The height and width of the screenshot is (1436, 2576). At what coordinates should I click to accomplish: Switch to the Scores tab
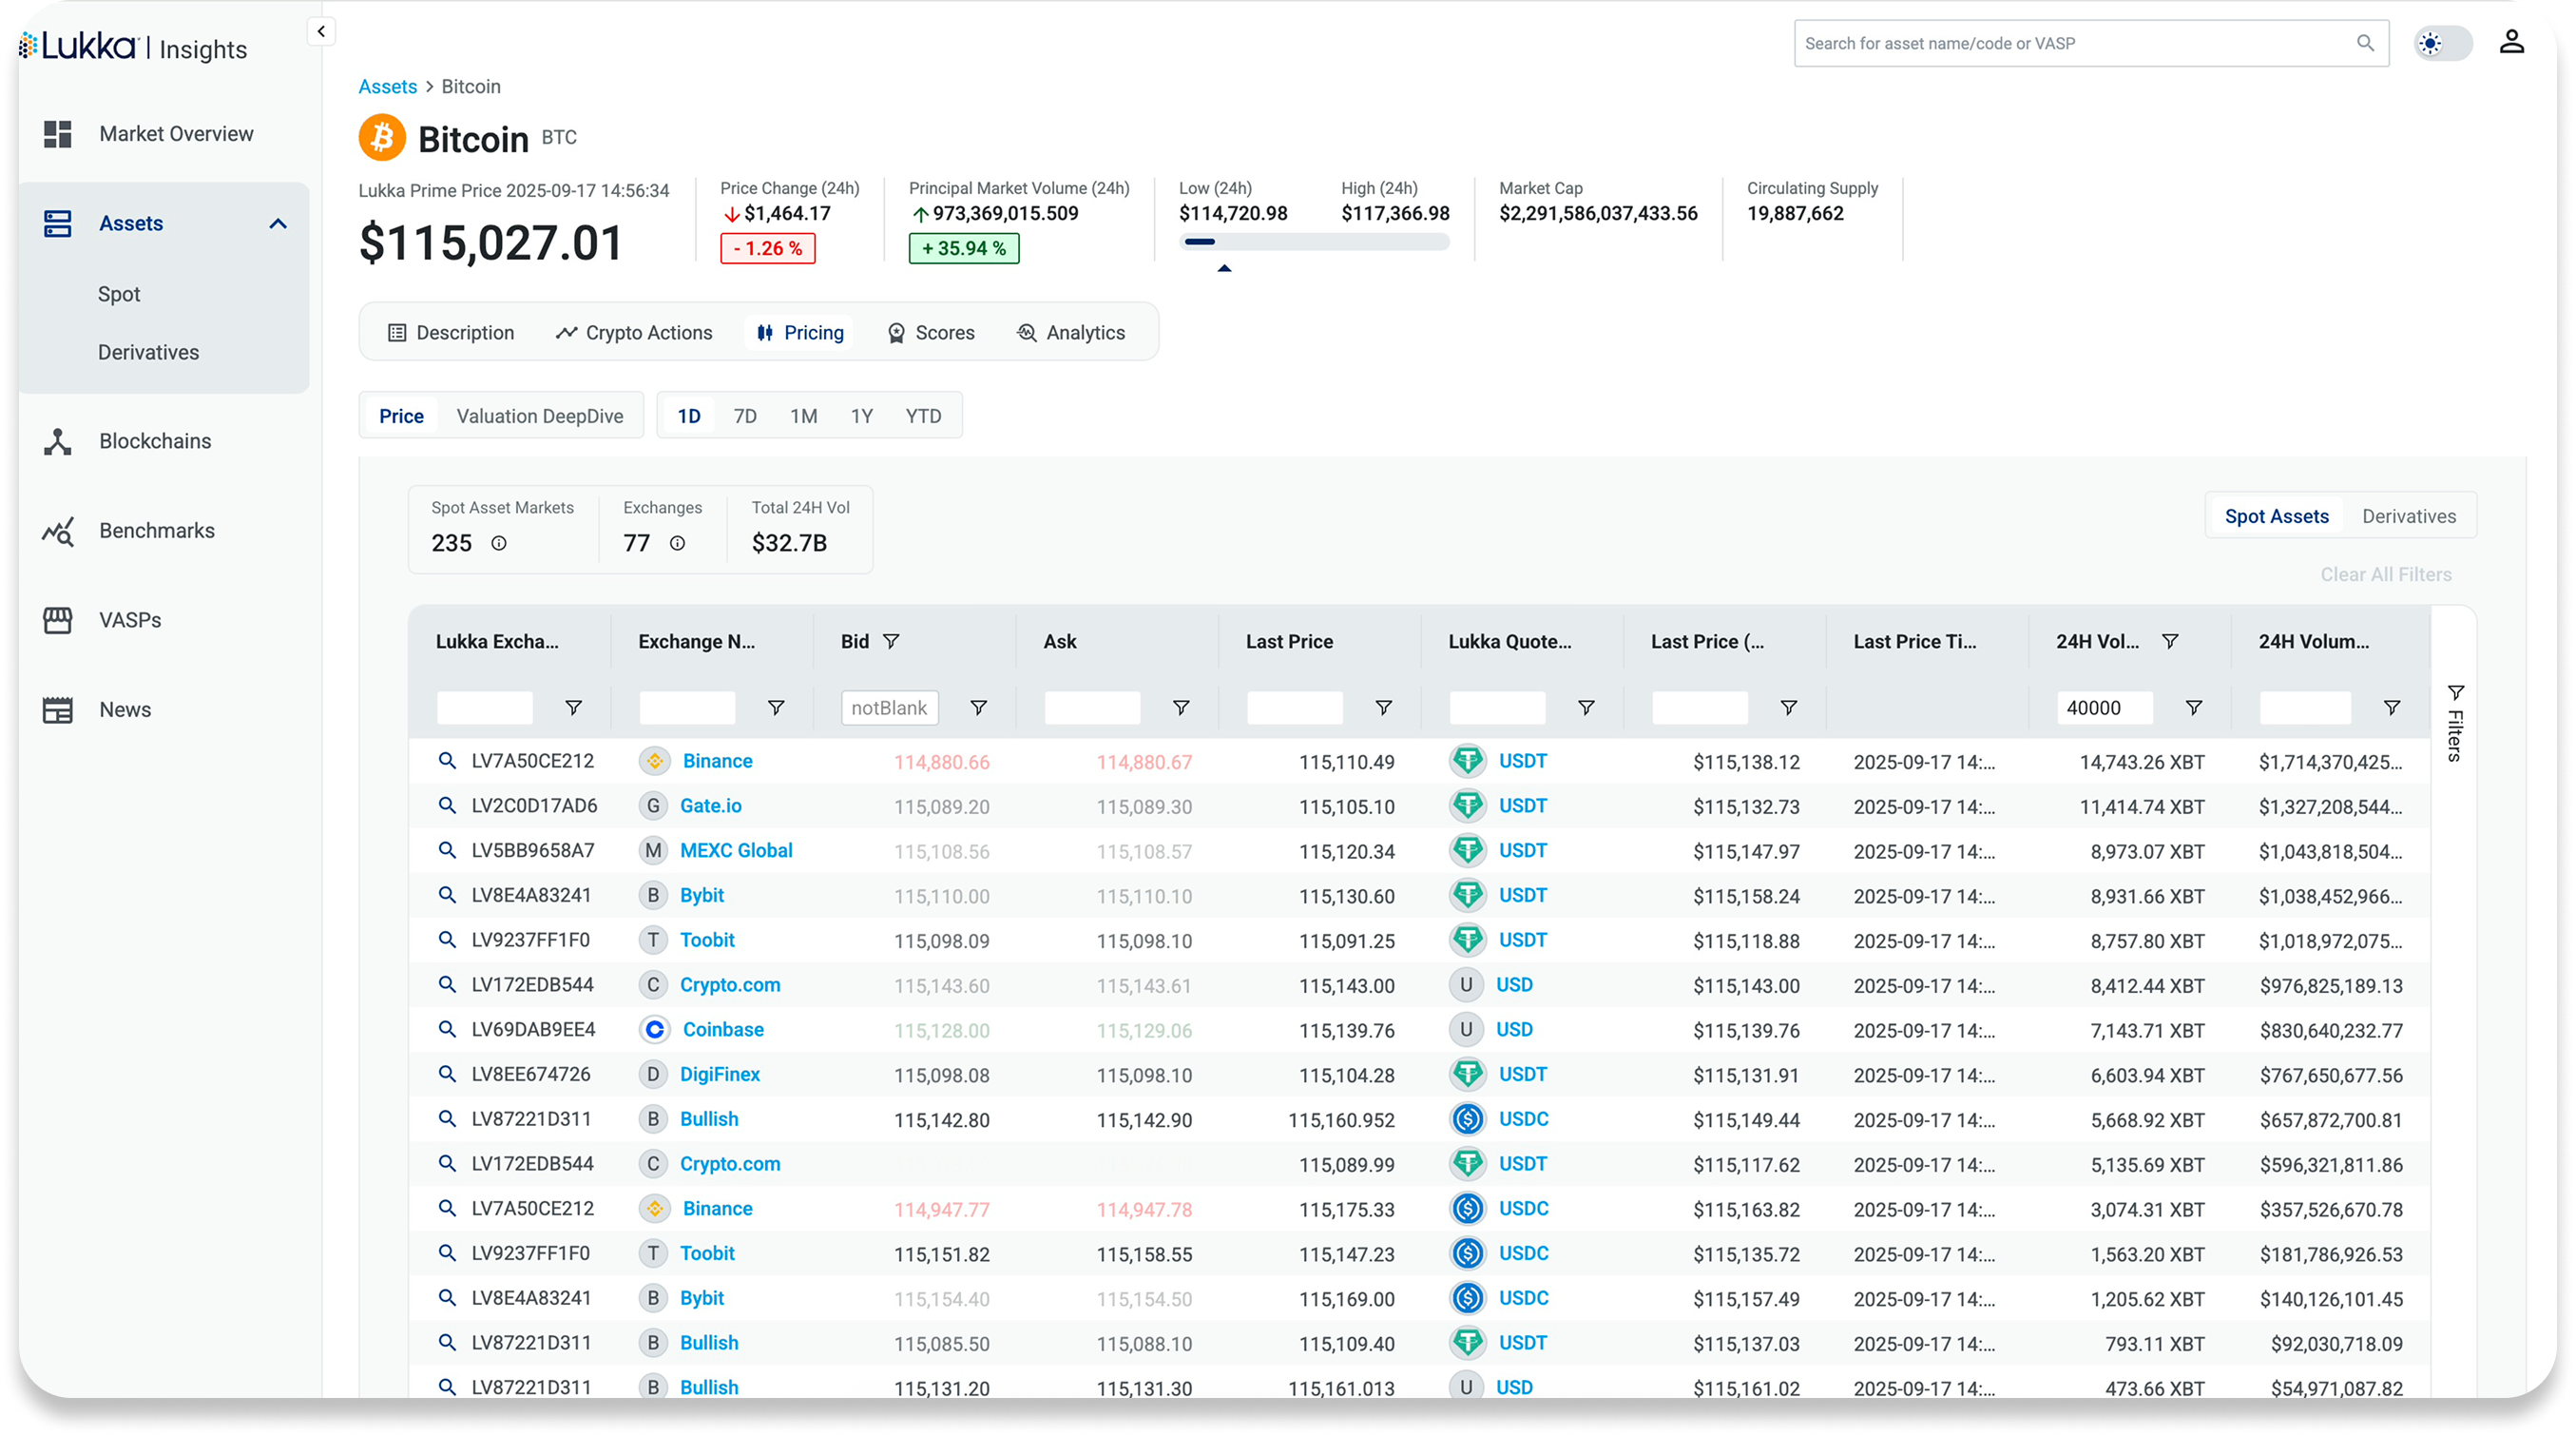coord(930,332)
